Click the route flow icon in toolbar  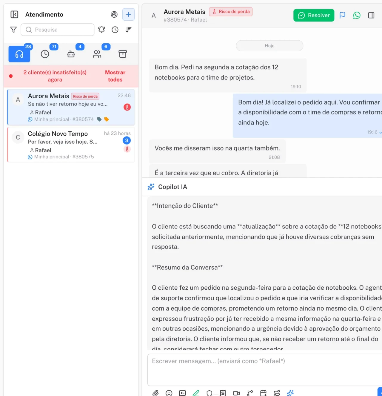tap(277, 393)
